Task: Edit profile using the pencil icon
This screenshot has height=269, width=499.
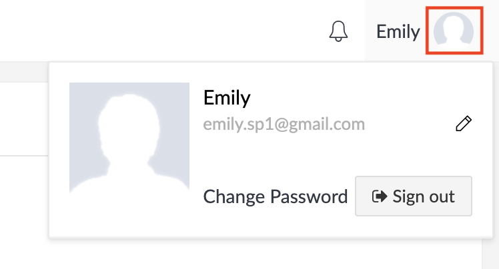Action: coord(464,124)
